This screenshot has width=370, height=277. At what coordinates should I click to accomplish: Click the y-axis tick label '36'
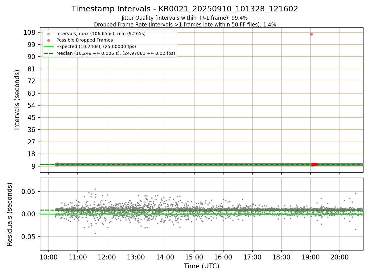[31, 130]
